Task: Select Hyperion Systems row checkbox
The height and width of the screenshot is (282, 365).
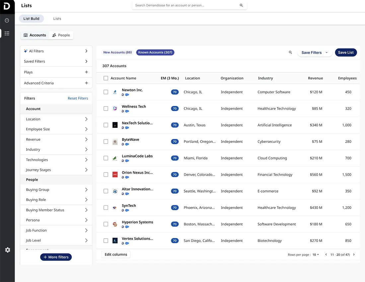Action: coord(106,224)
